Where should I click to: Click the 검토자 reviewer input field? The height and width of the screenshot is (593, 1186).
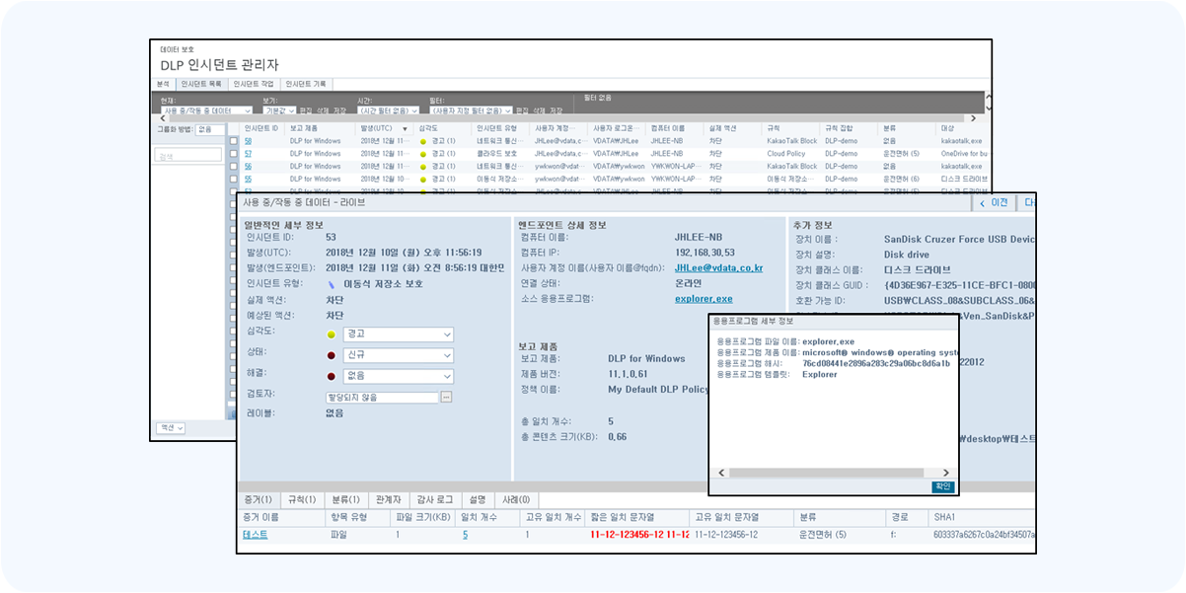click(x=382, y=397)
